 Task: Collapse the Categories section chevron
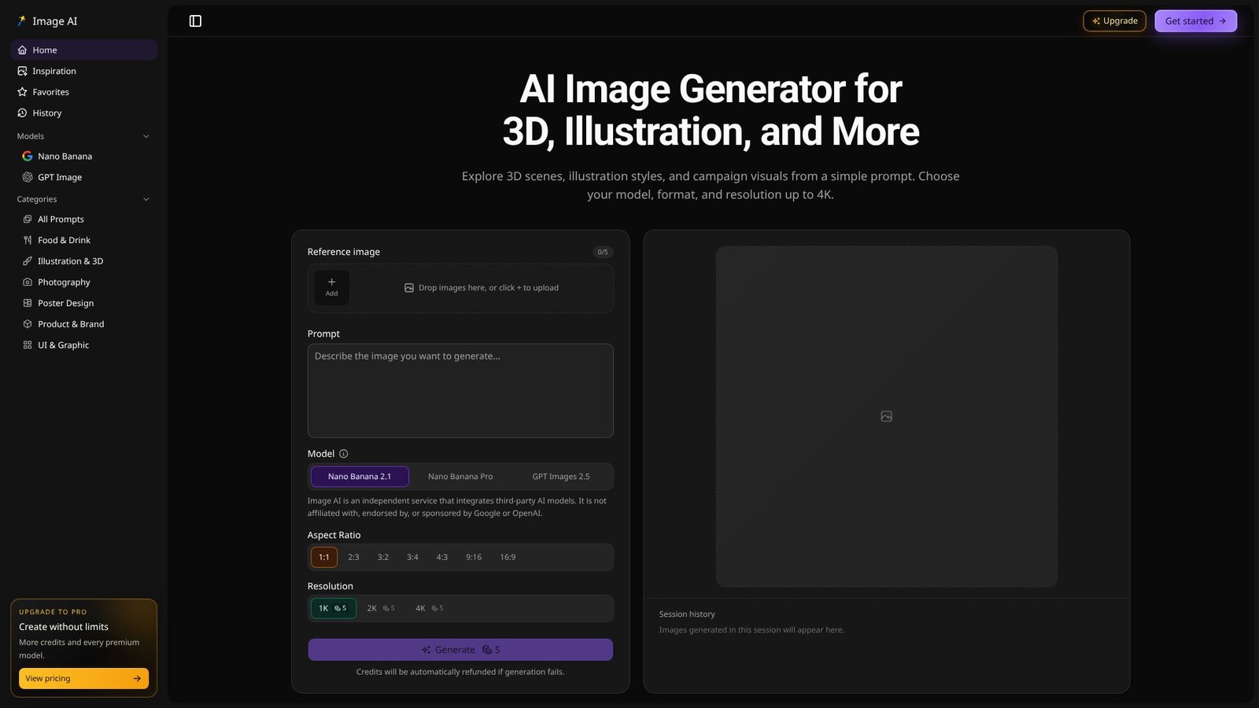tap(146, 199)
